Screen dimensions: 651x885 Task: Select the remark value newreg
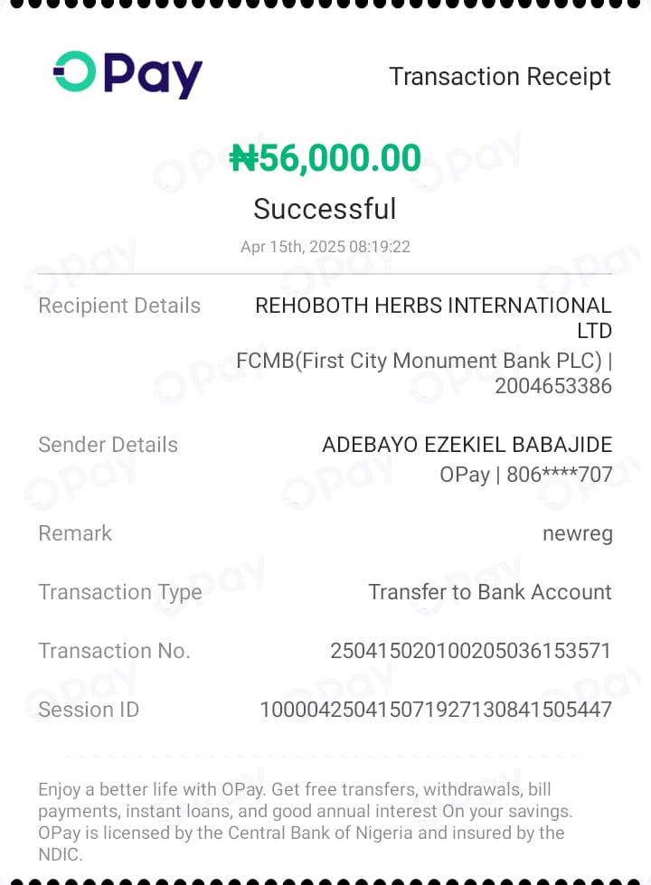578,534
